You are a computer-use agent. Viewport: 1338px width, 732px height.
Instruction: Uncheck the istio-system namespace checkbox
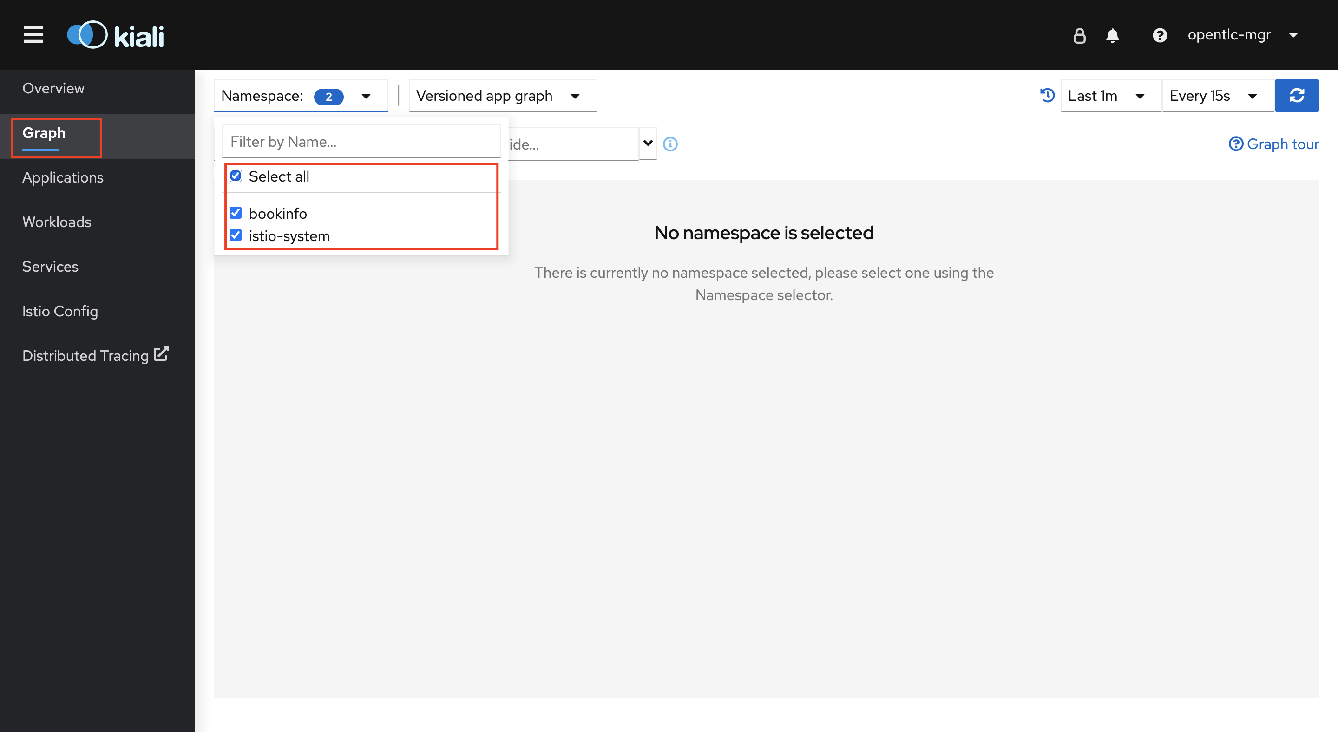(x=236, y=235)
